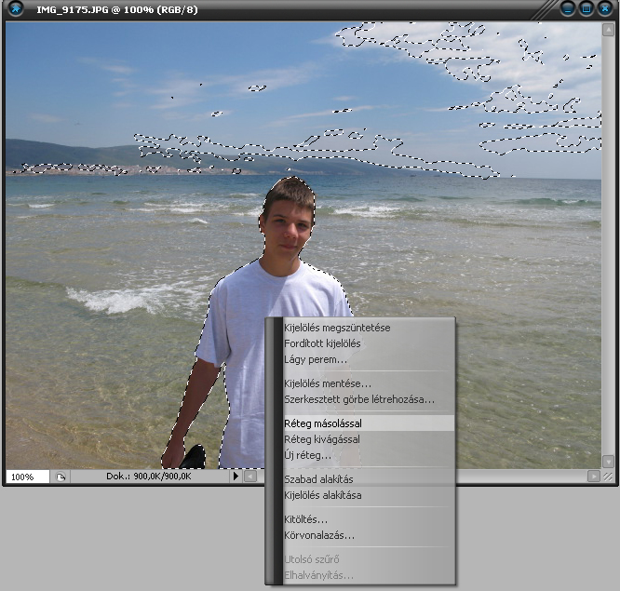Click the vertical scrollbar up arrow
Viewport: 620px width, 591px height.
click(x=607, y=29)
